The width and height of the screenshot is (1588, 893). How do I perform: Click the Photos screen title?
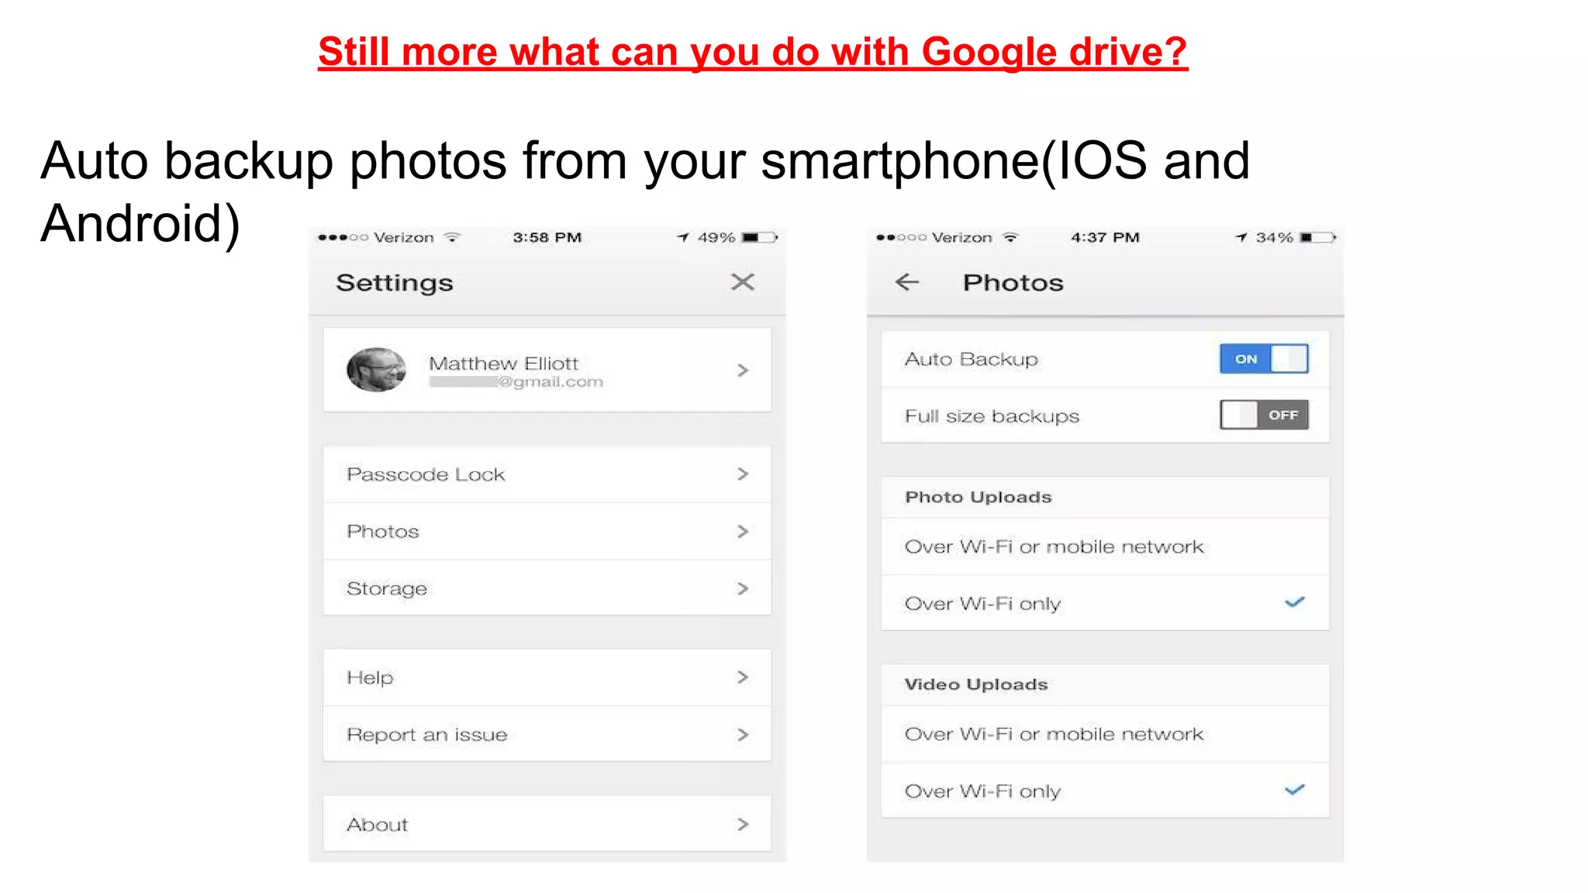click(1013, 283)
